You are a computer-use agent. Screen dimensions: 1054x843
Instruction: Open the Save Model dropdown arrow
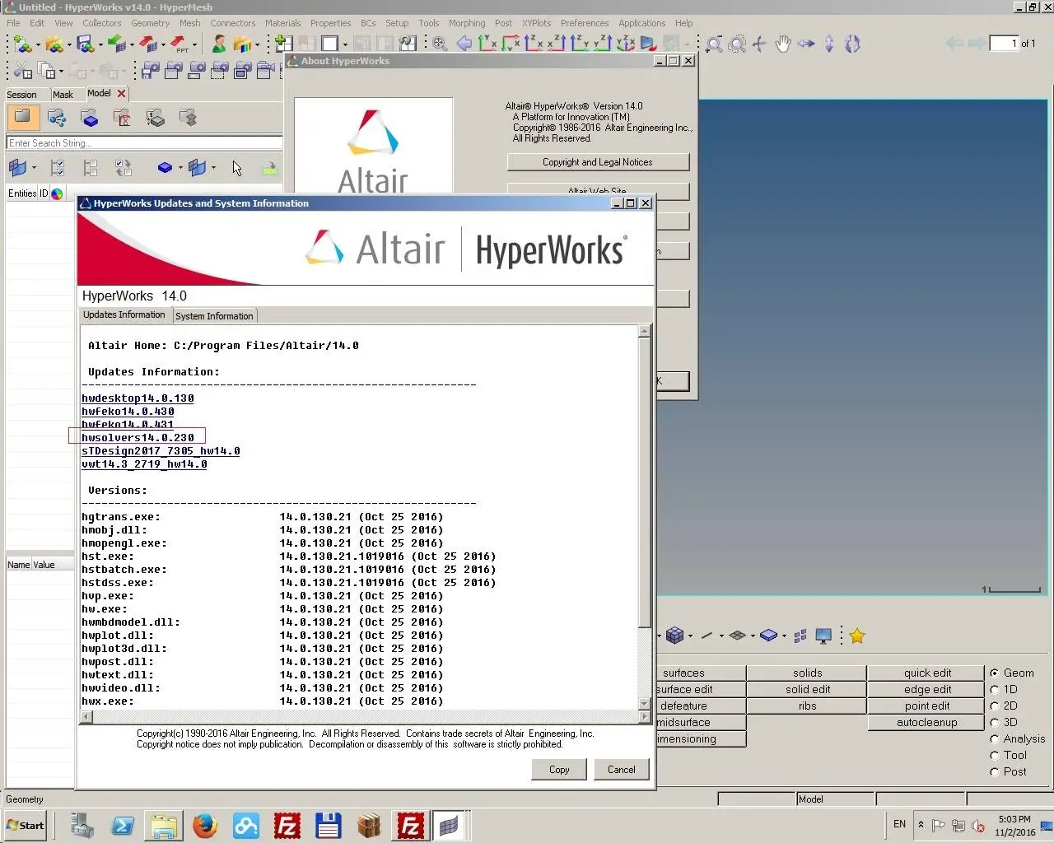100,45
